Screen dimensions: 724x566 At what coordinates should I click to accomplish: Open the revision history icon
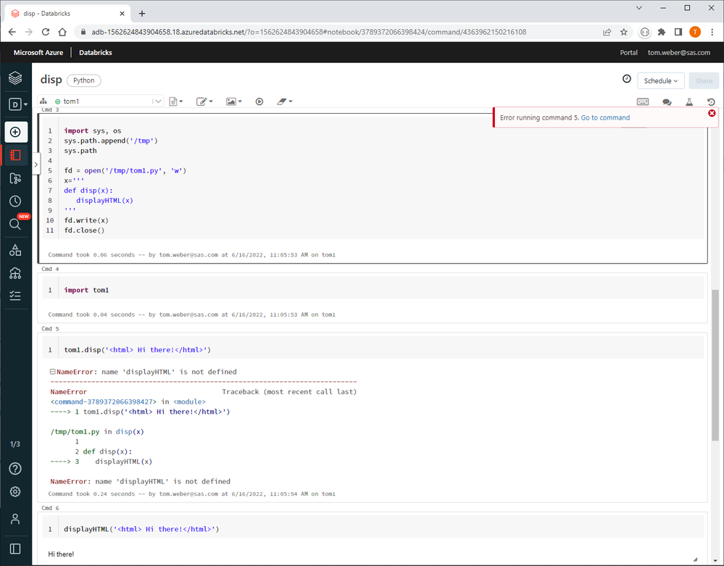click(711, 102)
